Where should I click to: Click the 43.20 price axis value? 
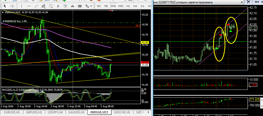[x=145, y=15]
